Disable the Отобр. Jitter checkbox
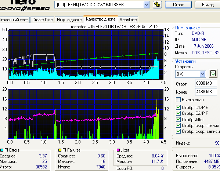Image resolution: width=220 pixels, height=171 pixels. pos(178,119)
